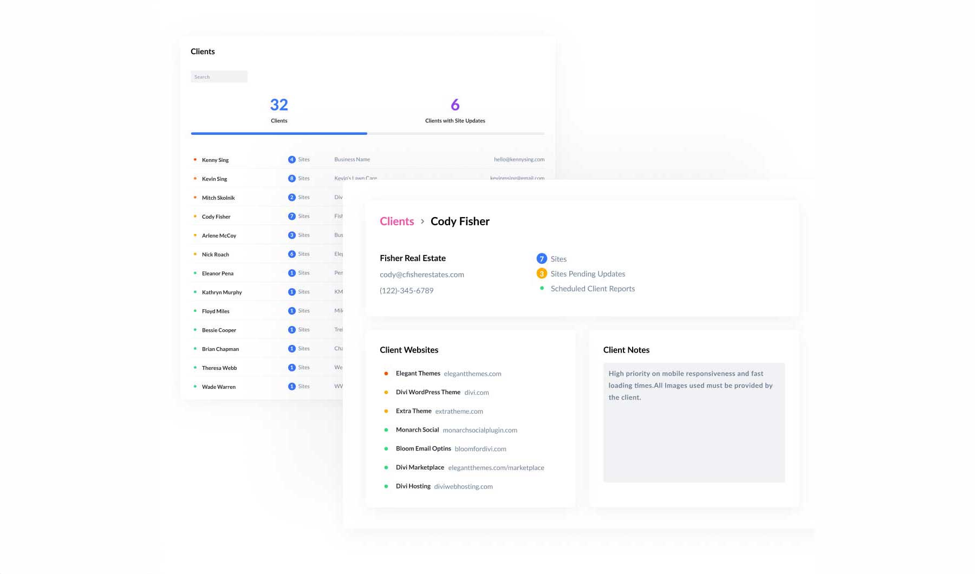Click the orange 3 Sites Pending Updates badge
975x574 pixels.
point(542,274)
